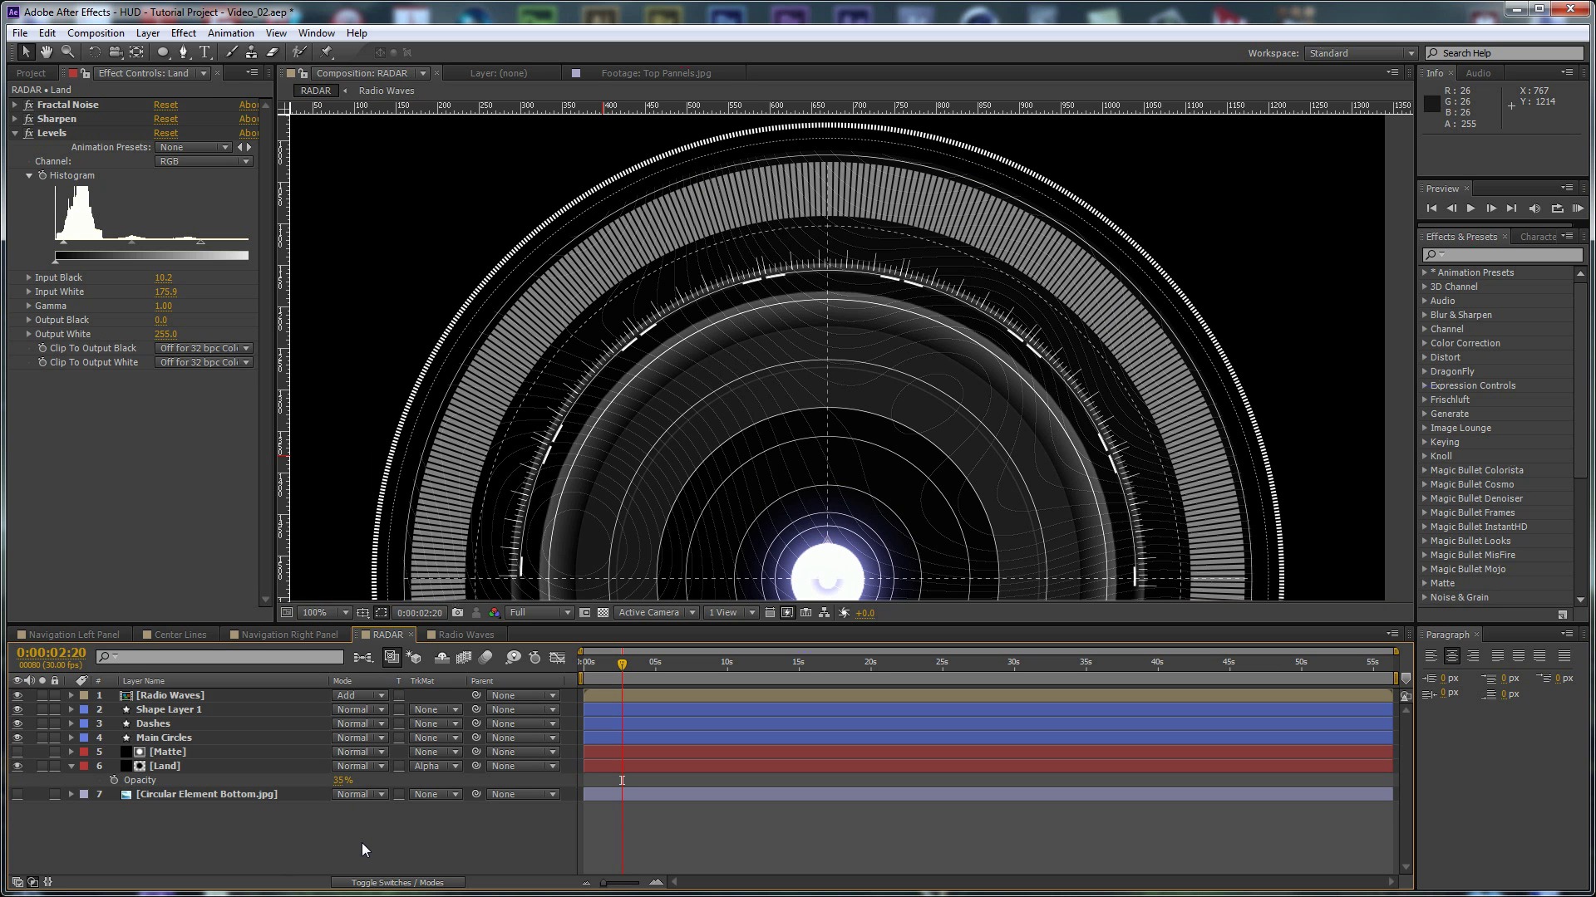Open the composition mini-flowchart in timeline
Image resolution: width=1596 pixels, height=897 pixels.
click(363, 657)
